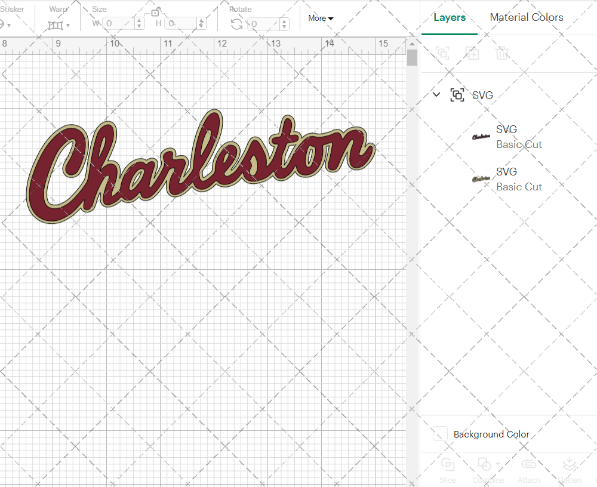Select the SVG group layer name
This screenshot has width=597, height=487.
tap(482, 95)
